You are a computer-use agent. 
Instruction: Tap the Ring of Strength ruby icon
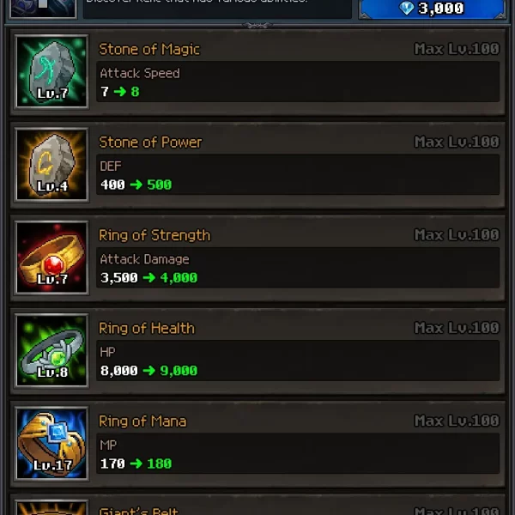tap(51, 257)
